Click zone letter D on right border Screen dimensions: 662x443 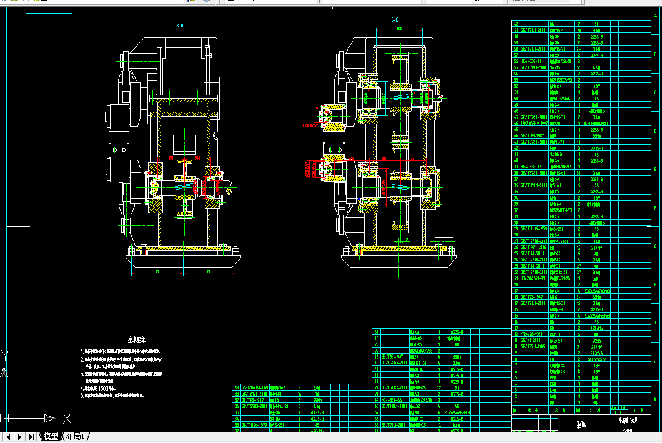(x=655, y=131)
